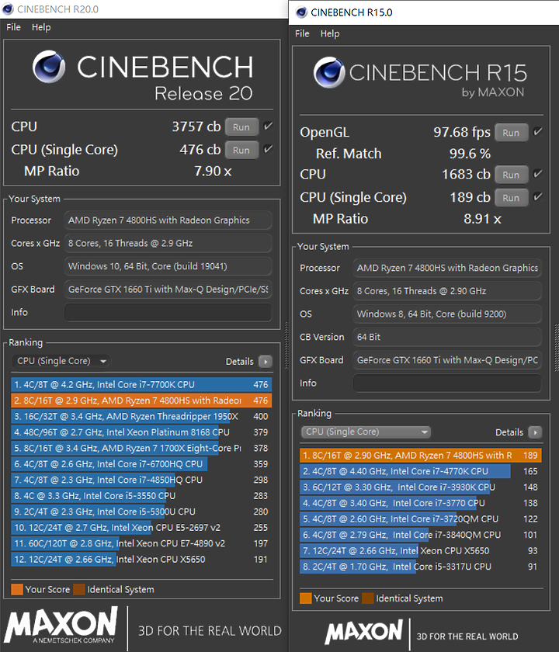The height and width of the screenshot is (652, 559).
Task: Toggle R15 CPU (Single Core) checkbox
Action: 538,196
